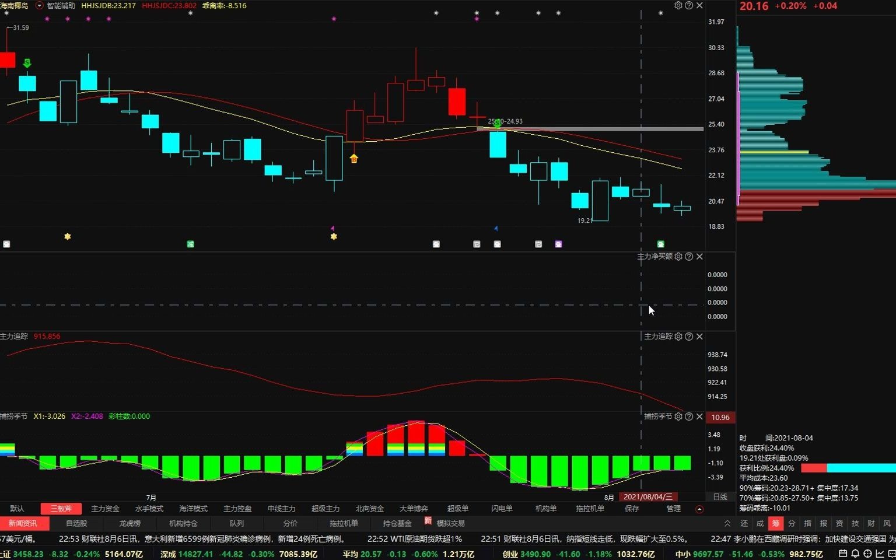Open the dropdown arrow beside 海南椰岛
Viewport: 896px width, 560px height.
(39, 5)
